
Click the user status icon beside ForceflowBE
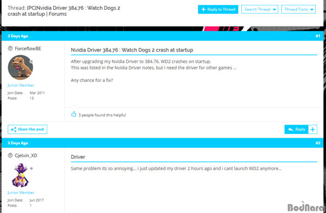(10, 49)
